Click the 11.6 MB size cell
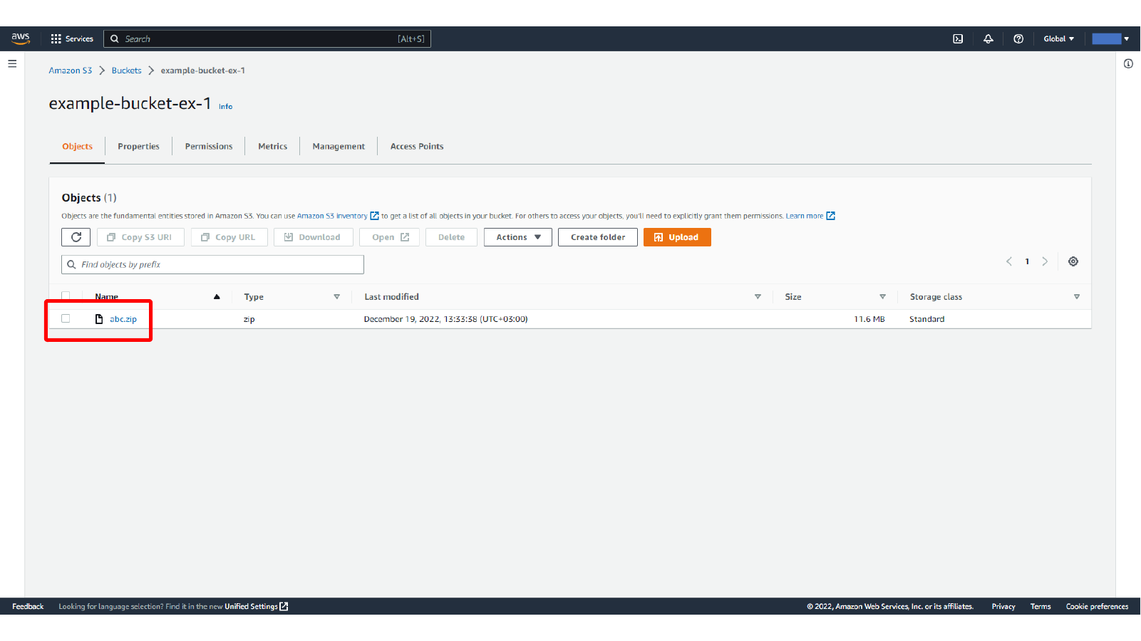Image resolution: width=1141 pixels, height=641 pixels. pos(869,319)
